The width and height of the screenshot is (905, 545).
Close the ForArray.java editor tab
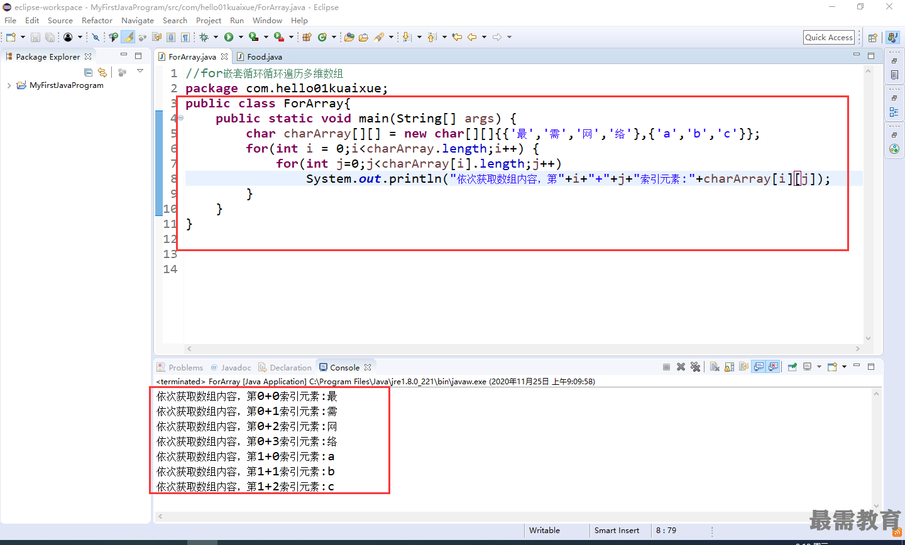coord(224,57)
